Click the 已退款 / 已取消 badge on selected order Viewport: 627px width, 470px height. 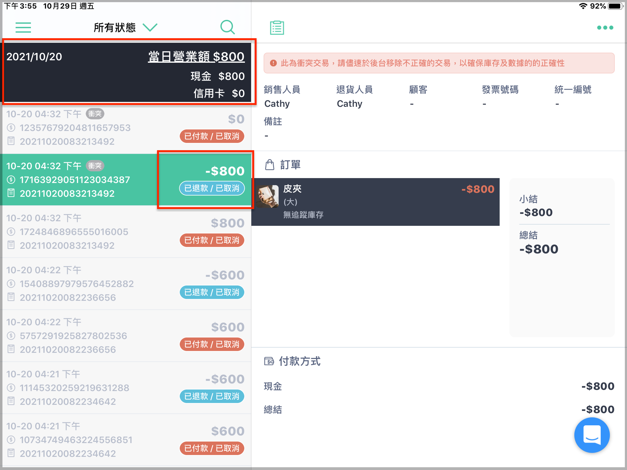(x=212, y=188)
